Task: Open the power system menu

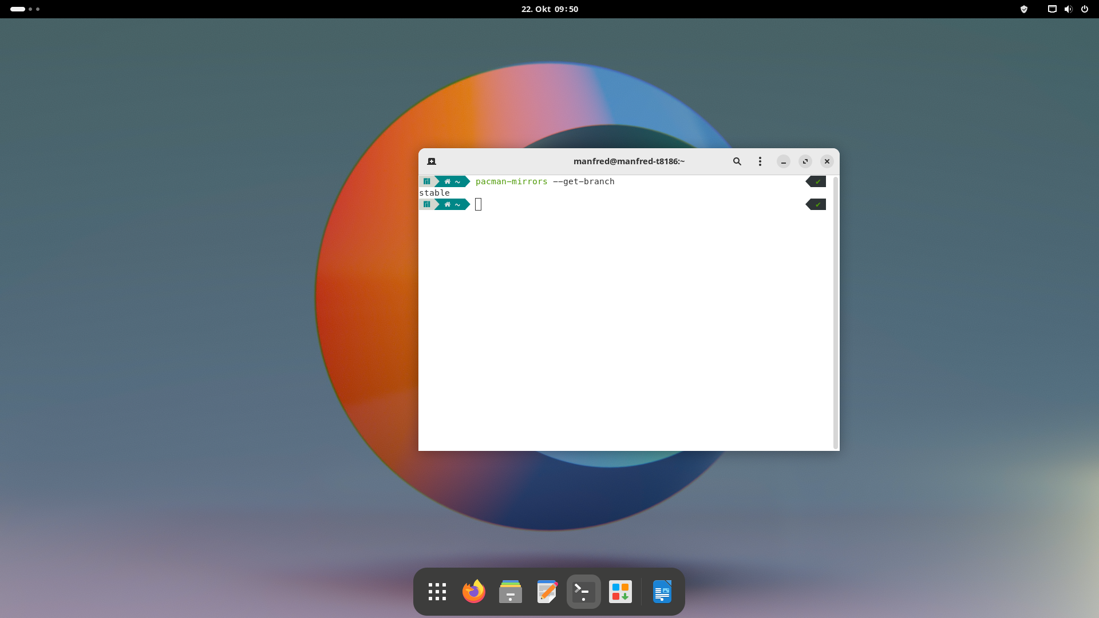Action: point(1084,9)
